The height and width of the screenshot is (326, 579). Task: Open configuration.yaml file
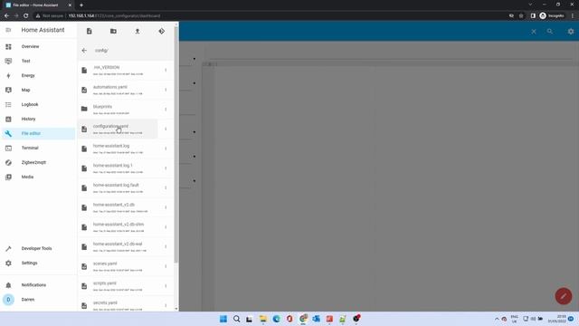(119, 129)
